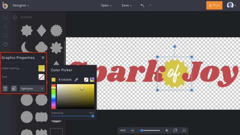Click the fit-to-screen arrow icon
The image size is (240, 135).
[175, 130]
